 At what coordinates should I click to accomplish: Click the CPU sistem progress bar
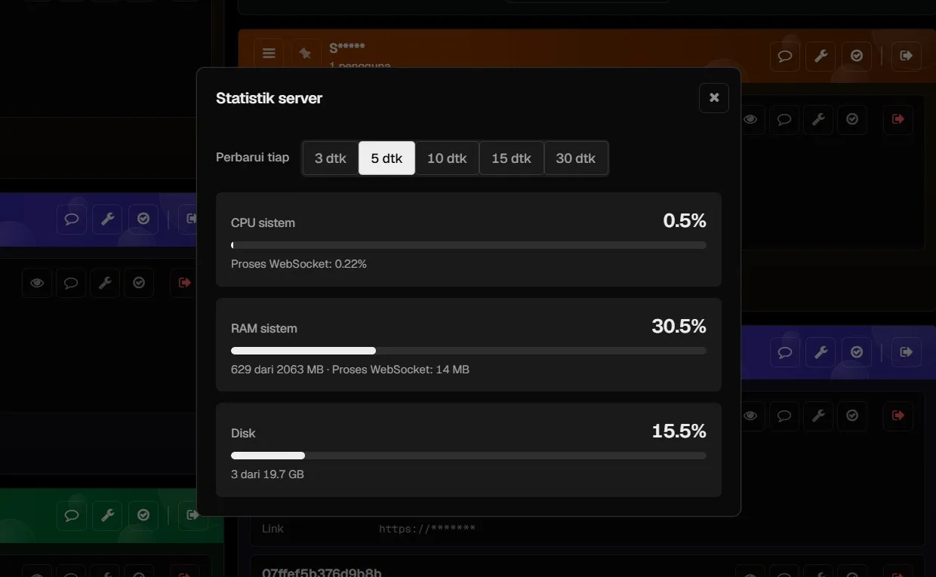tap(469, 245)
